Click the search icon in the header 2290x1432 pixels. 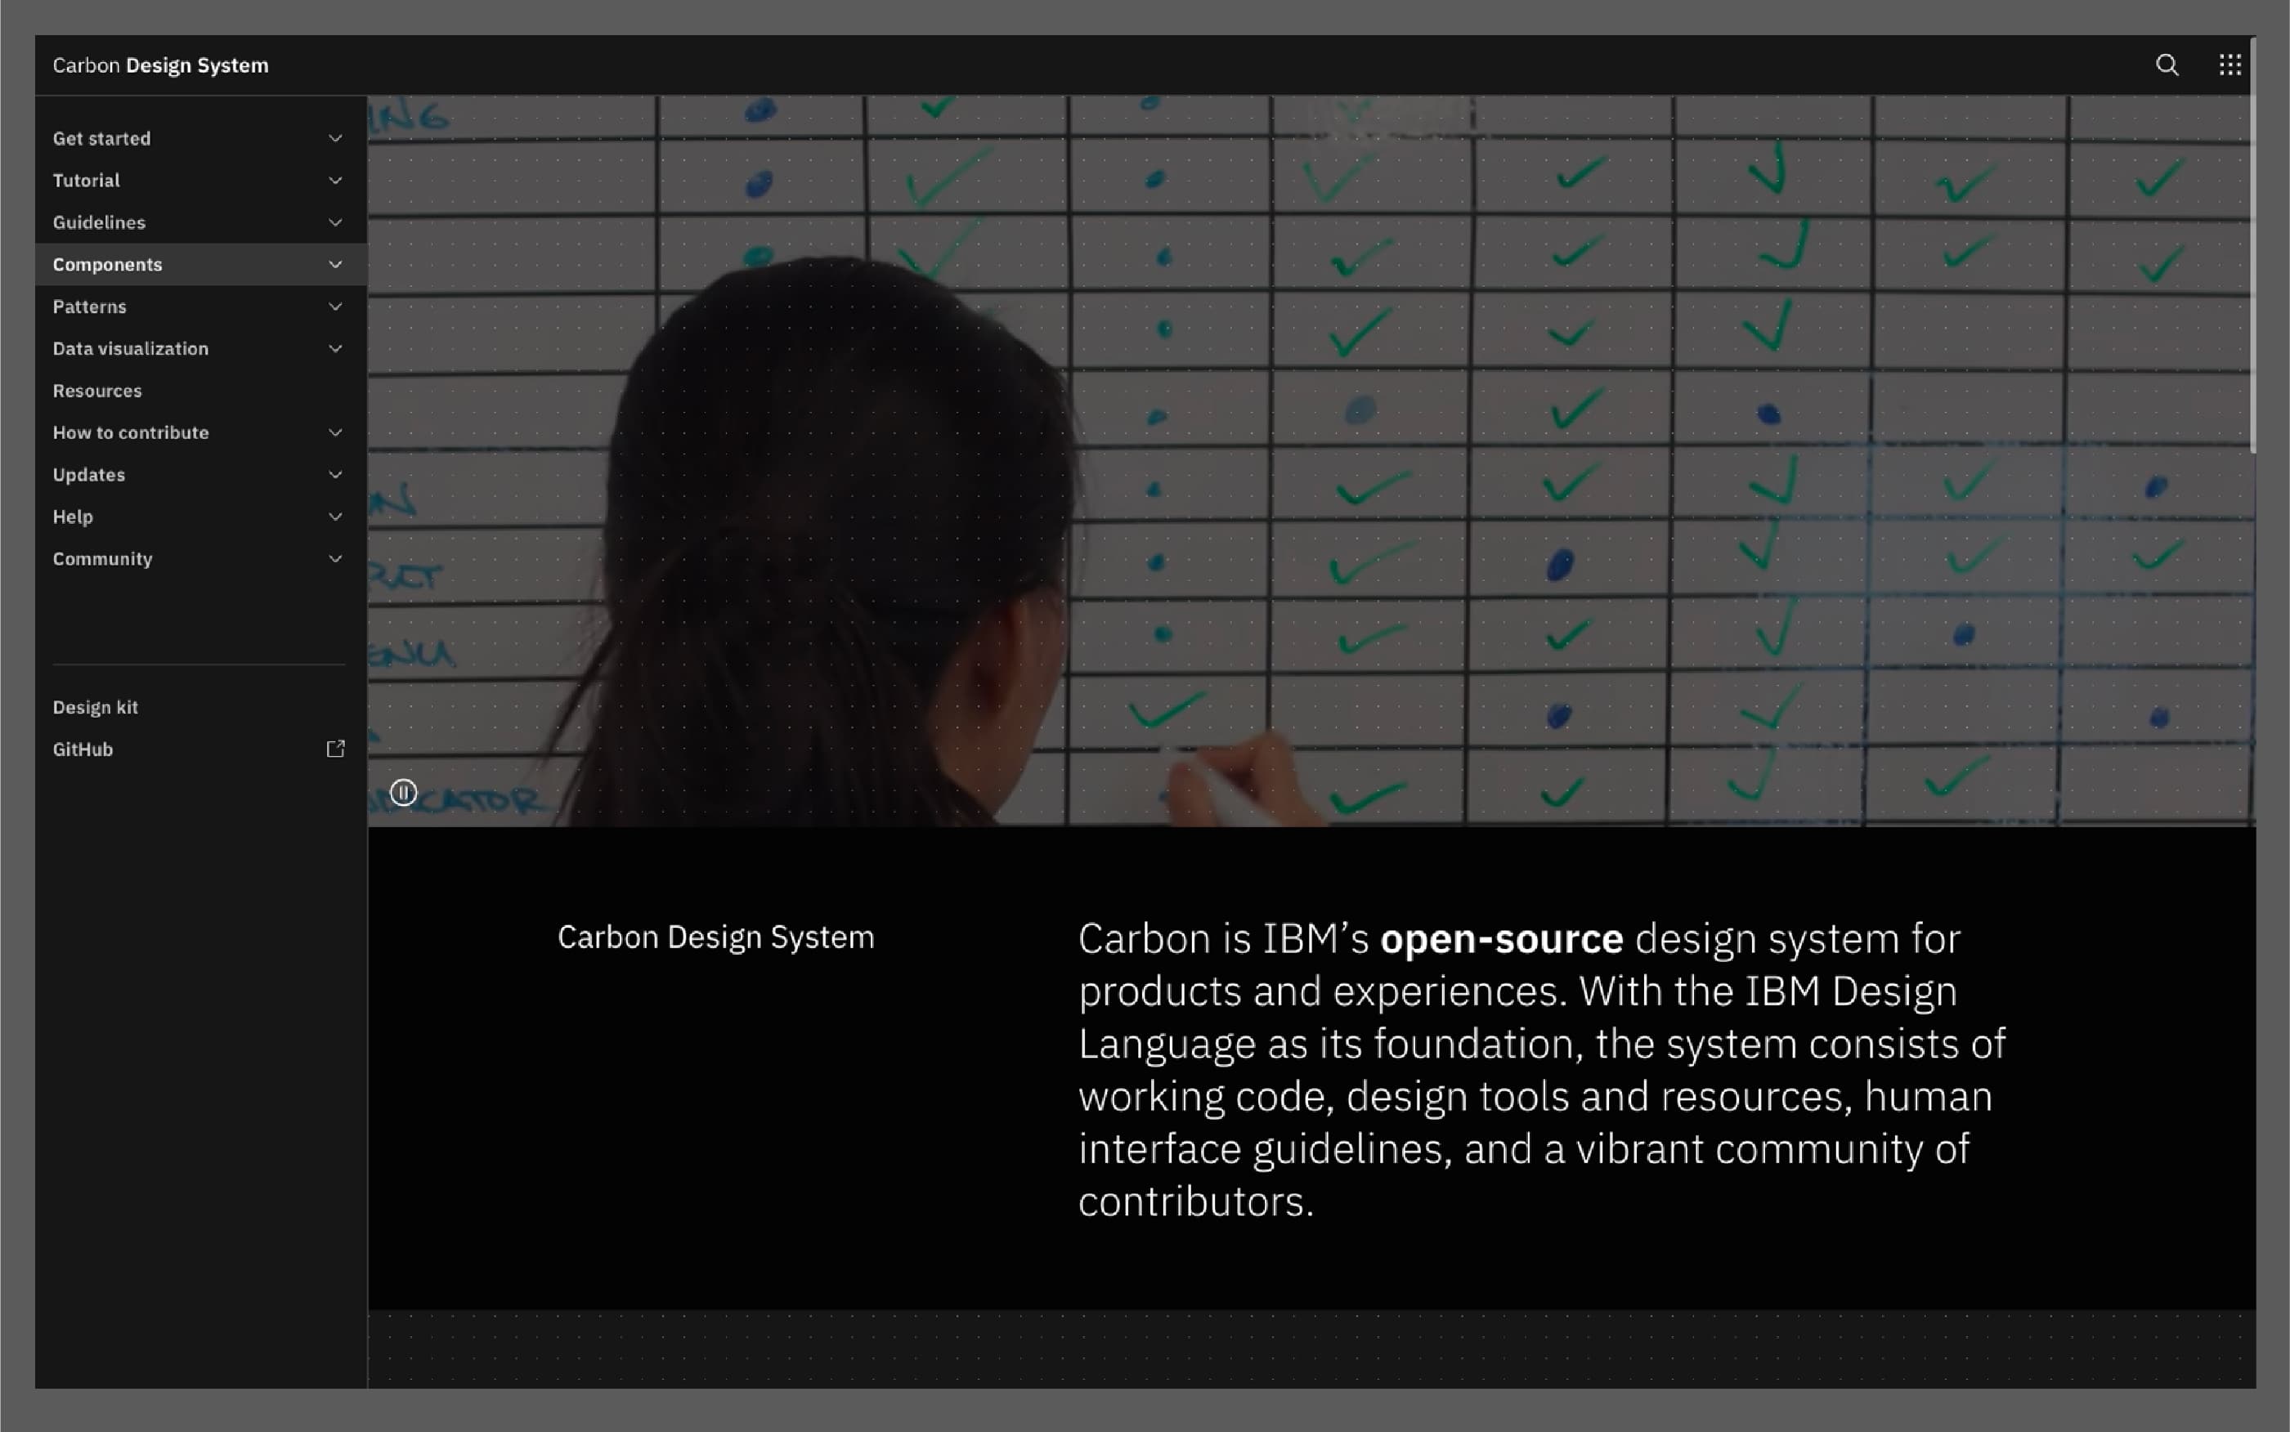click(2167, 65)
